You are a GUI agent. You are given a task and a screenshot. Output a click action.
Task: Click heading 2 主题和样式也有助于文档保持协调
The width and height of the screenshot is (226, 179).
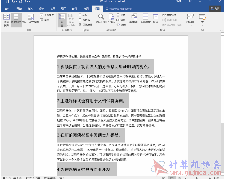[x=92, y=101]
